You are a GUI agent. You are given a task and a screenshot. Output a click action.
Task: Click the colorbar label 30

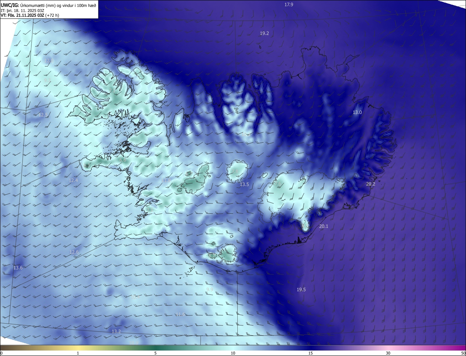point(388,353)
